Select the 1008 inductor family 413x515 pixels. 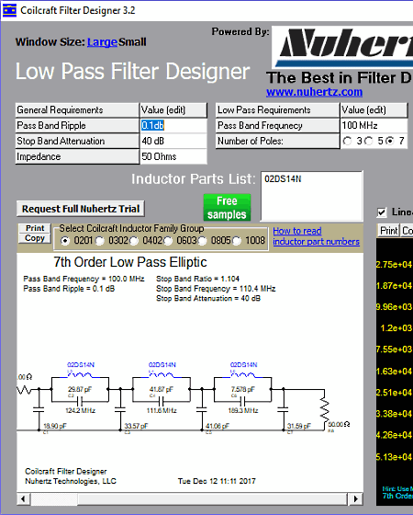(x=237, y=241)
